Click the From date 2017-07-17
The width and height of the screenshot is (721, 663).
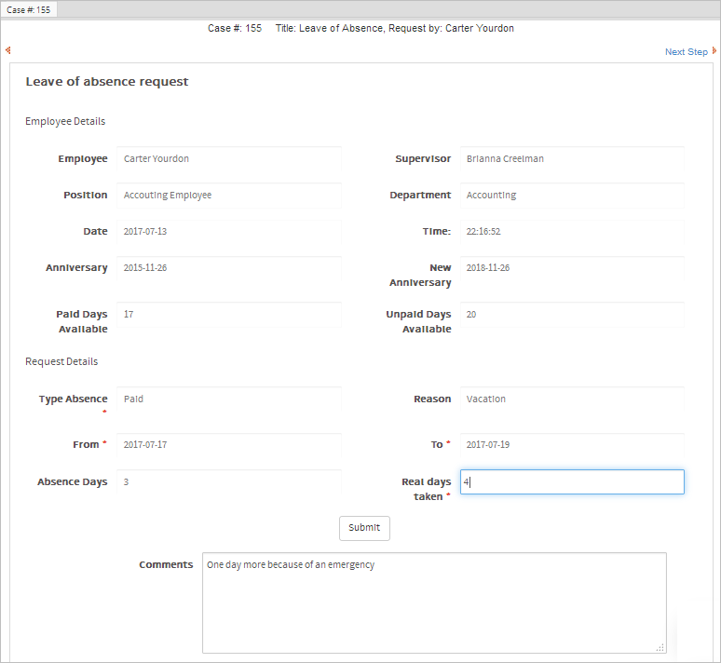point(229,445)
